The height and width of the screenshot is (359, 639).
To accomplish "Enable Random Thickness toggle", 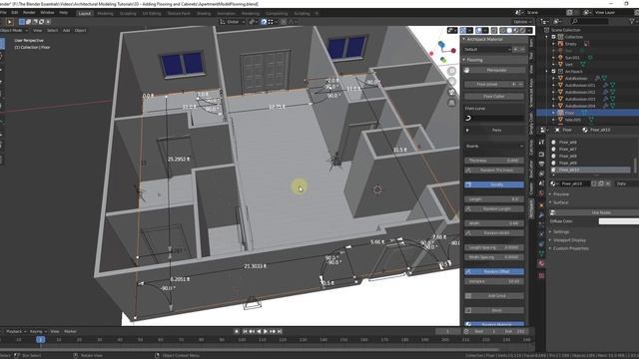I will [494, 171].
